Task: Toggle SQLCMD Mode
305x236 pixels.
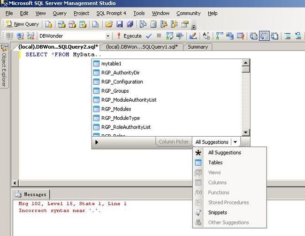Action: point(240,36)
